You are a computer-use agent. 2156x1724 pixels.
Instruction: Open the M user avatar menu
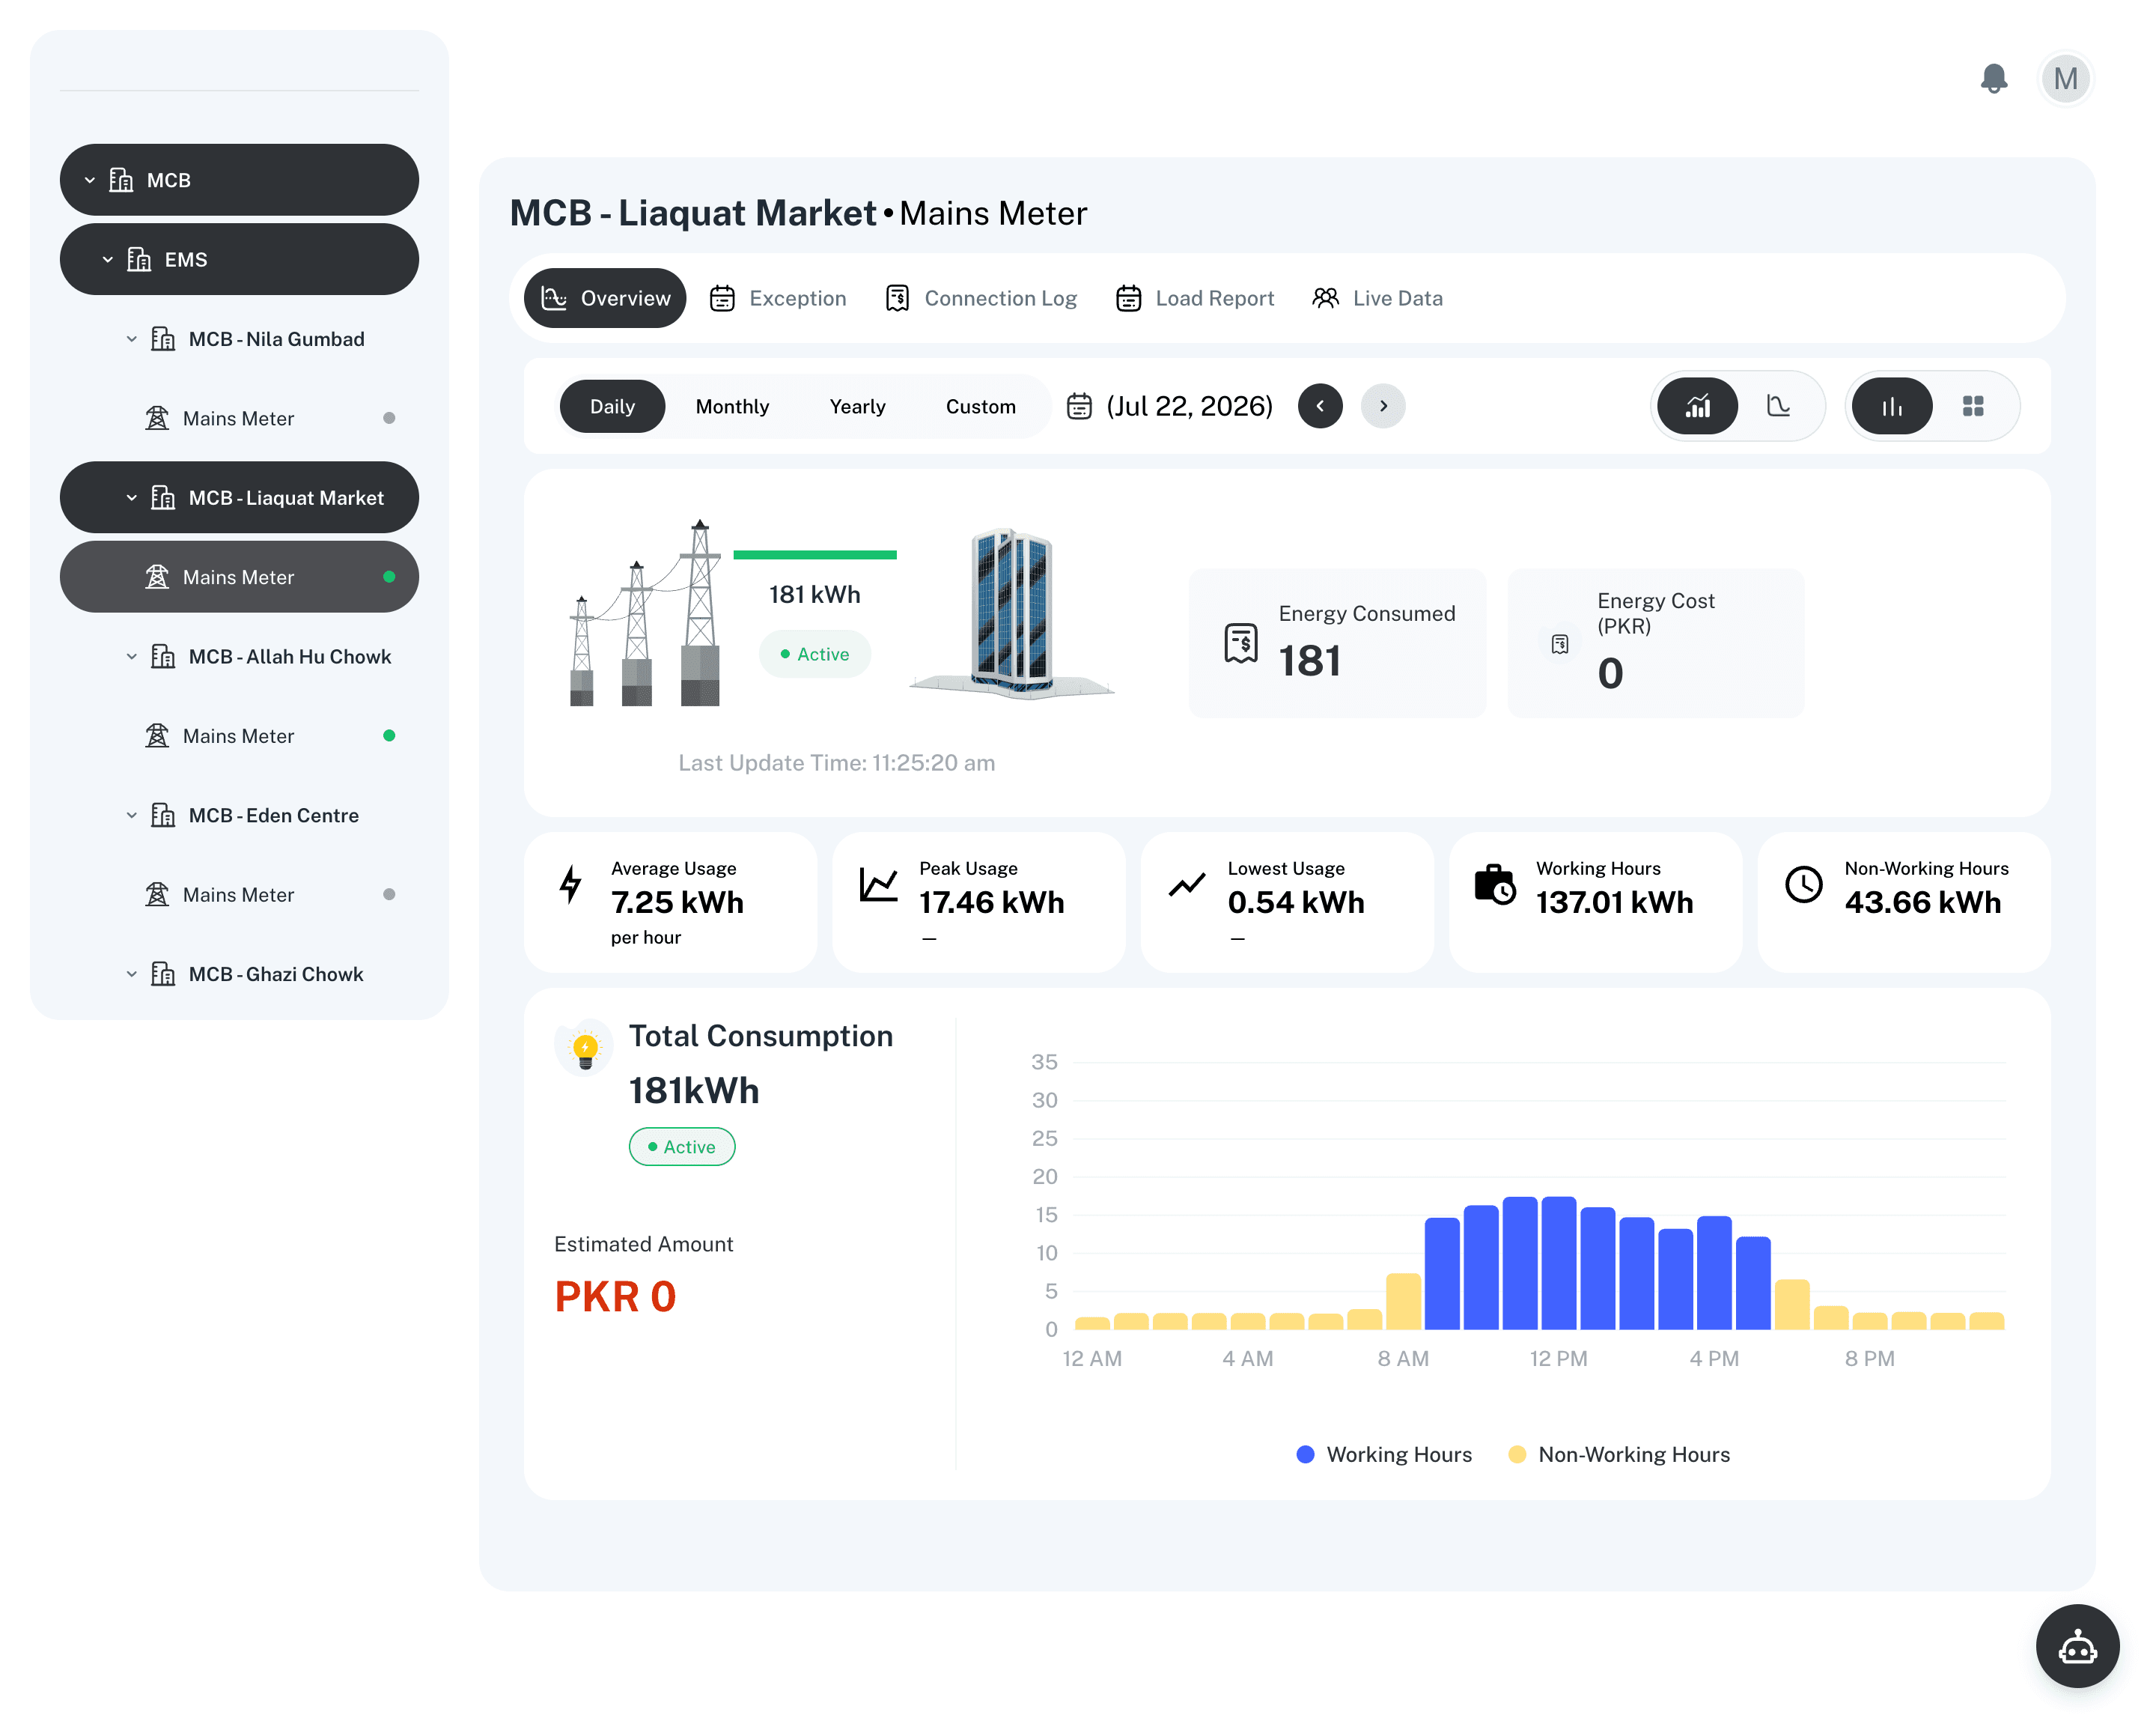click(x=2065, y=79)
